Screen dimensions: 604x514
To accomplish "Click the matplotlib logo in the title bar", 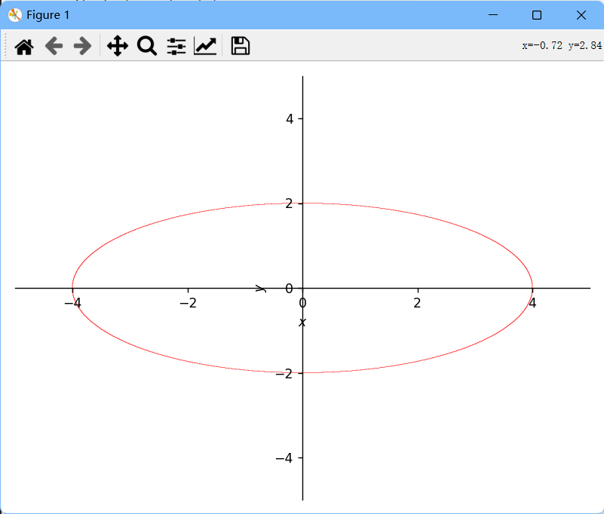I will tap(14, 15).
